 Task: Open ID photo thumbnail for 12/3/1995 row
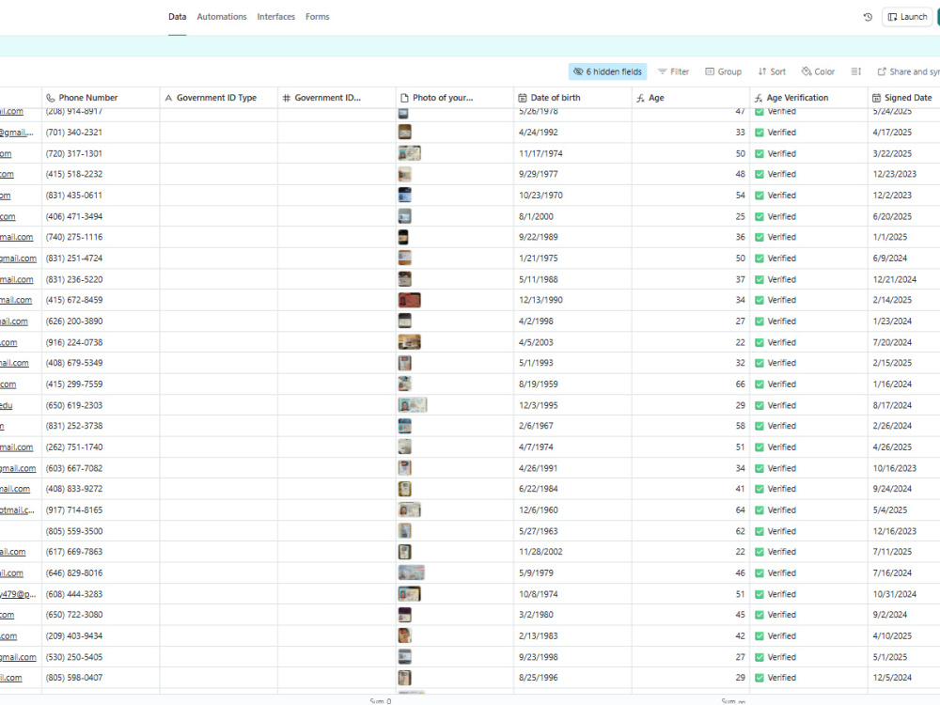(413, 405)
